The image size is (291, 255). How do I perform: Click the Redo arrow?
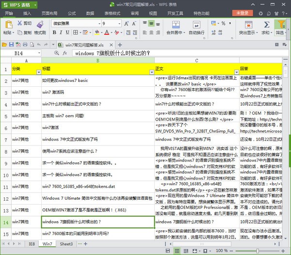coord(46,45)
